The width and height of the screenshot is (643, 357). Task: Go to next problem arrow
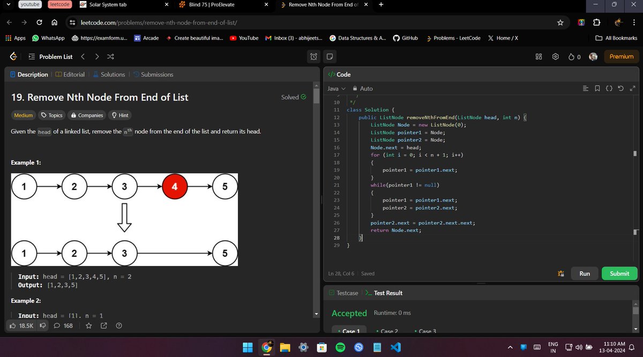96,56
